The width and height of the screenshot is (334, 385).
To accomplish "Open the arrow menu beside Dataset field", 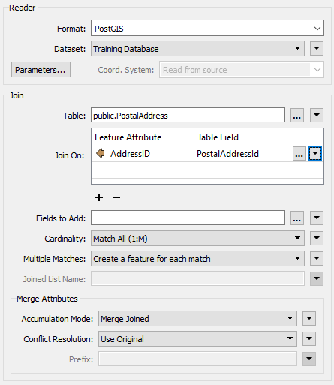I will 317,48.
